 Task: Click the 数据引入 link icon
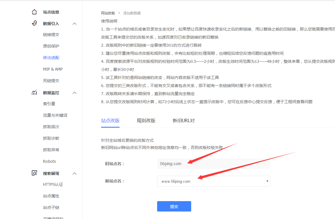coord(34,23)
